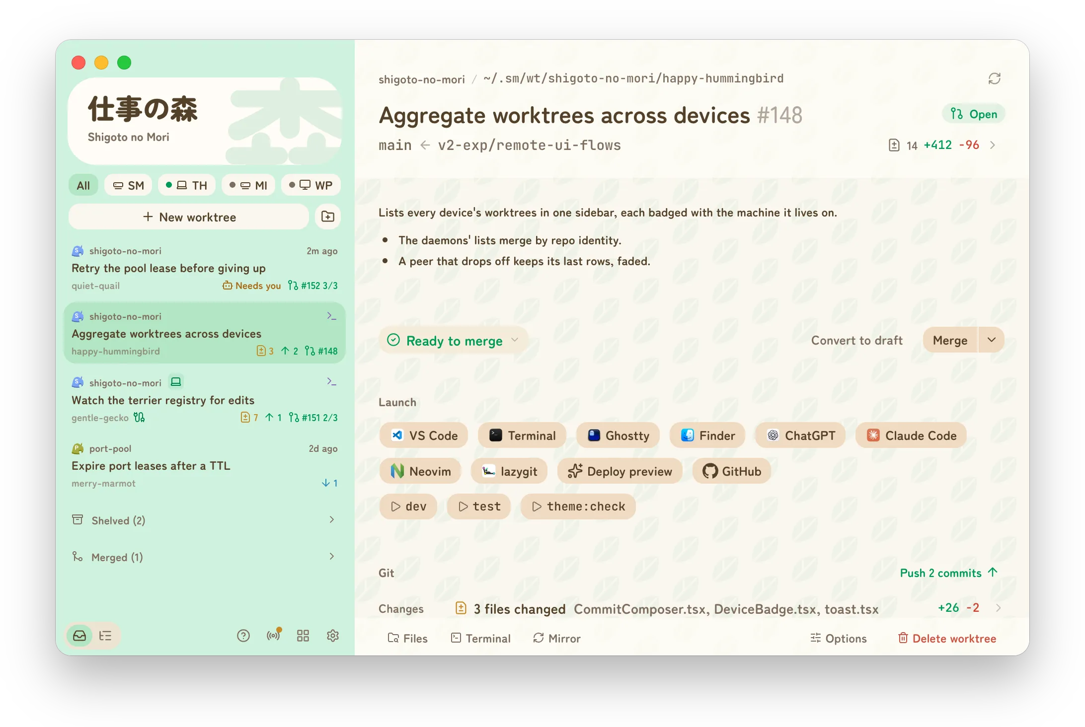Launch Ghostty terminal
The image size is (1085, 727).
pos(618,436)
